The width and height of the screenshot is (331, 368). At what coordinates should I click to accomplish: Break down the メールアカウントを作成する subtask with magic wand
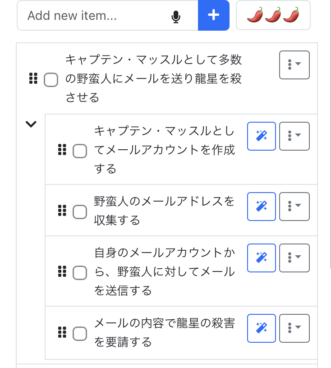point(262,136)
